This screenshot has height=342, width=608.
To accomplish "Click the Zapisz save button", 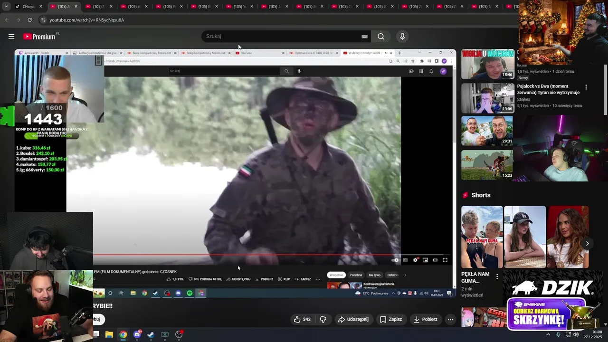I will (391, 319).
